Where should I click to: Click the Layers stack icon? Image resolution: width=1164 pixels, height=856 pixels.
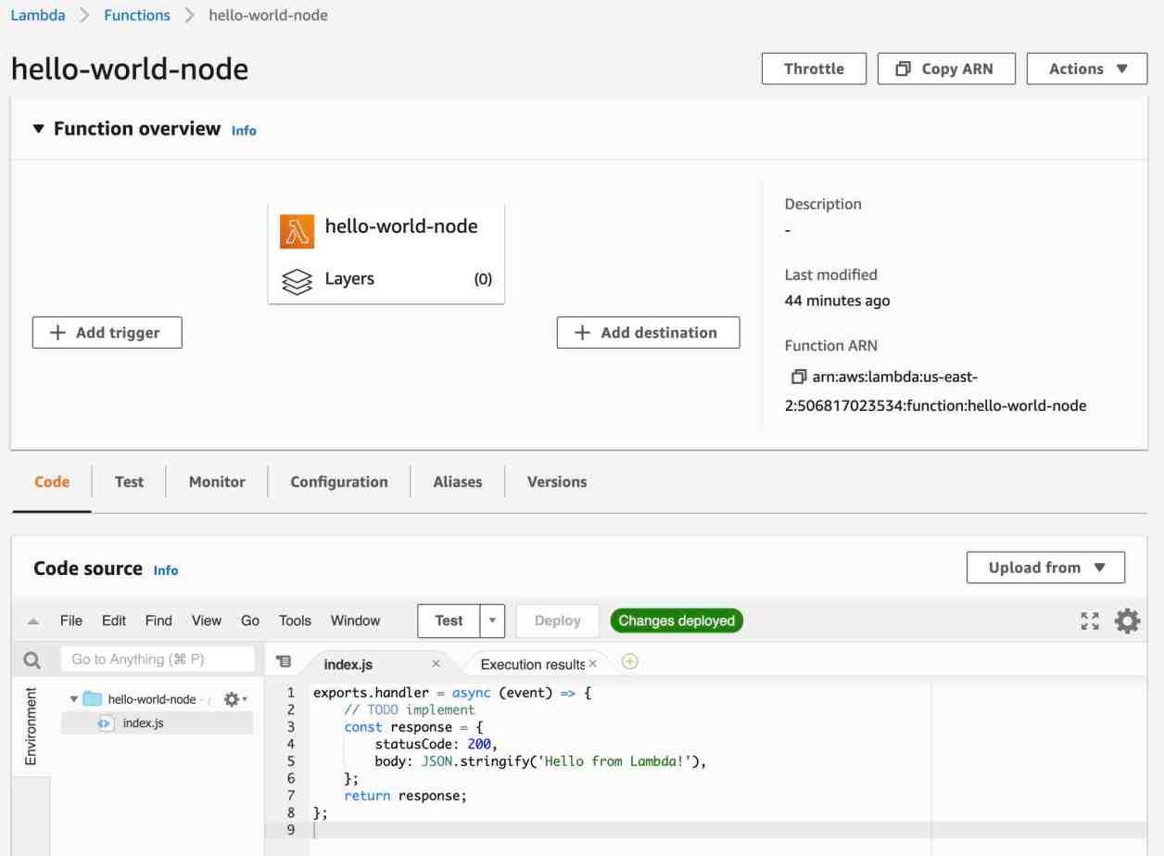[x=297, y=280]
